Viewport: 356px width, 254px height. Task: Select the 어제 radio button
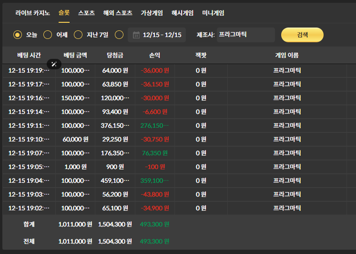pos(48,35)
